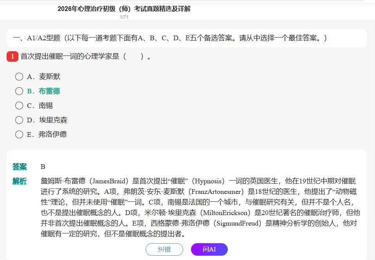Click the exam title 2026年心理治疗初级（师）考试真题精选及详解
The image size is (375, 260).
(x=124, y=9)
